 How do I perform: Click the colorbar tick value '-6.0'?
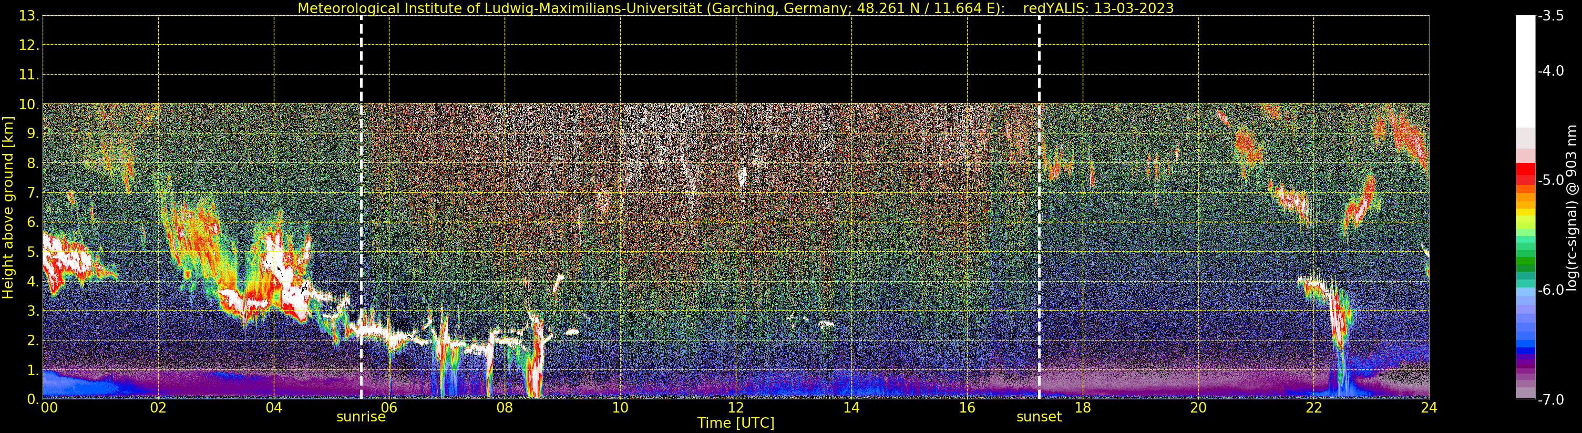1550,290
